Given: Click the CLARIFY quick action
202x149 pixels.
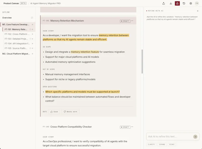Looking at the screenshot, I should (151, 144).
